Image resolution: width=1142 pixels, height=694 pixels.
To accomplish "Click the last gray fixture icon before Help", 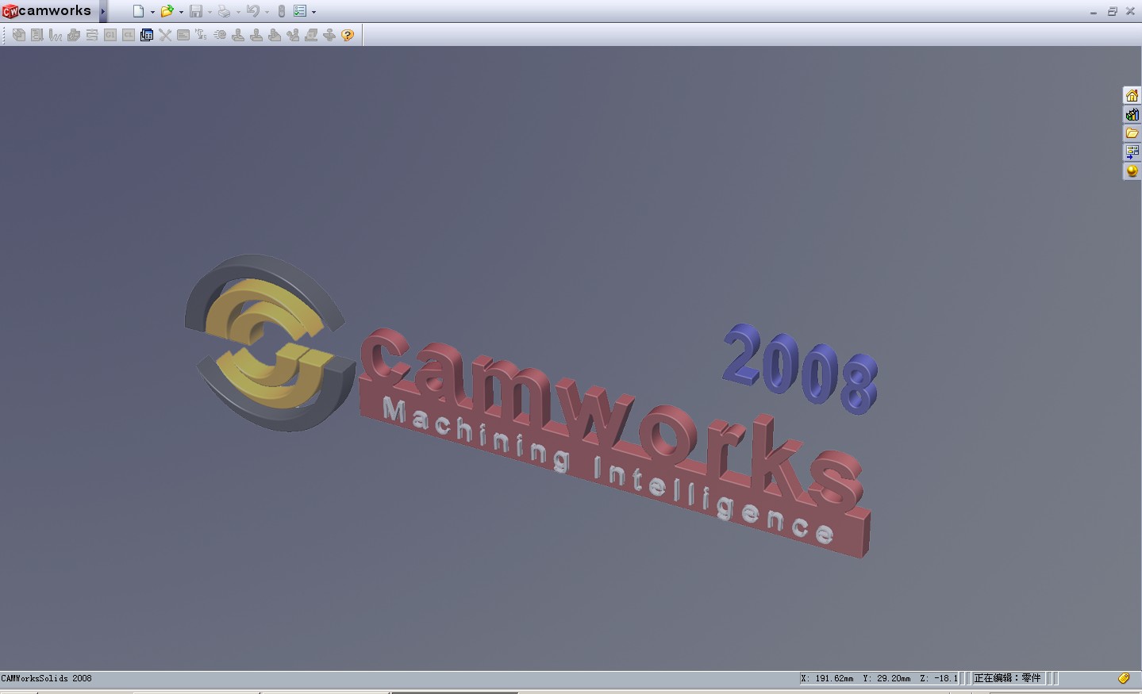I will click(329, 35).
